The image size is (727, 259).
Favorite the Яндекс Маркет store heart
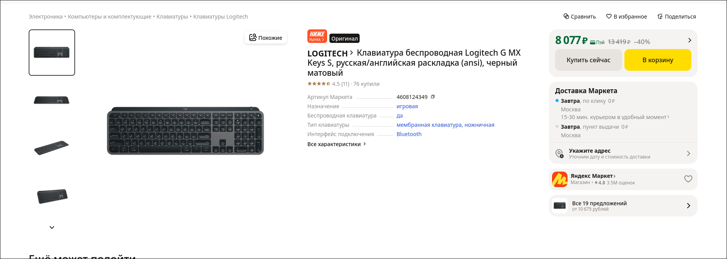coord(688,179)
